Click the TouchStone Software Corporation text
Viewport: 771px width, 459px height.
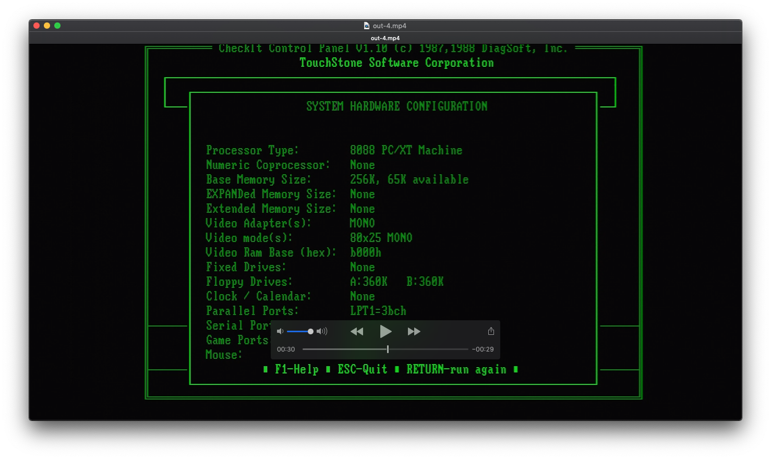click(x=396, y=63)
